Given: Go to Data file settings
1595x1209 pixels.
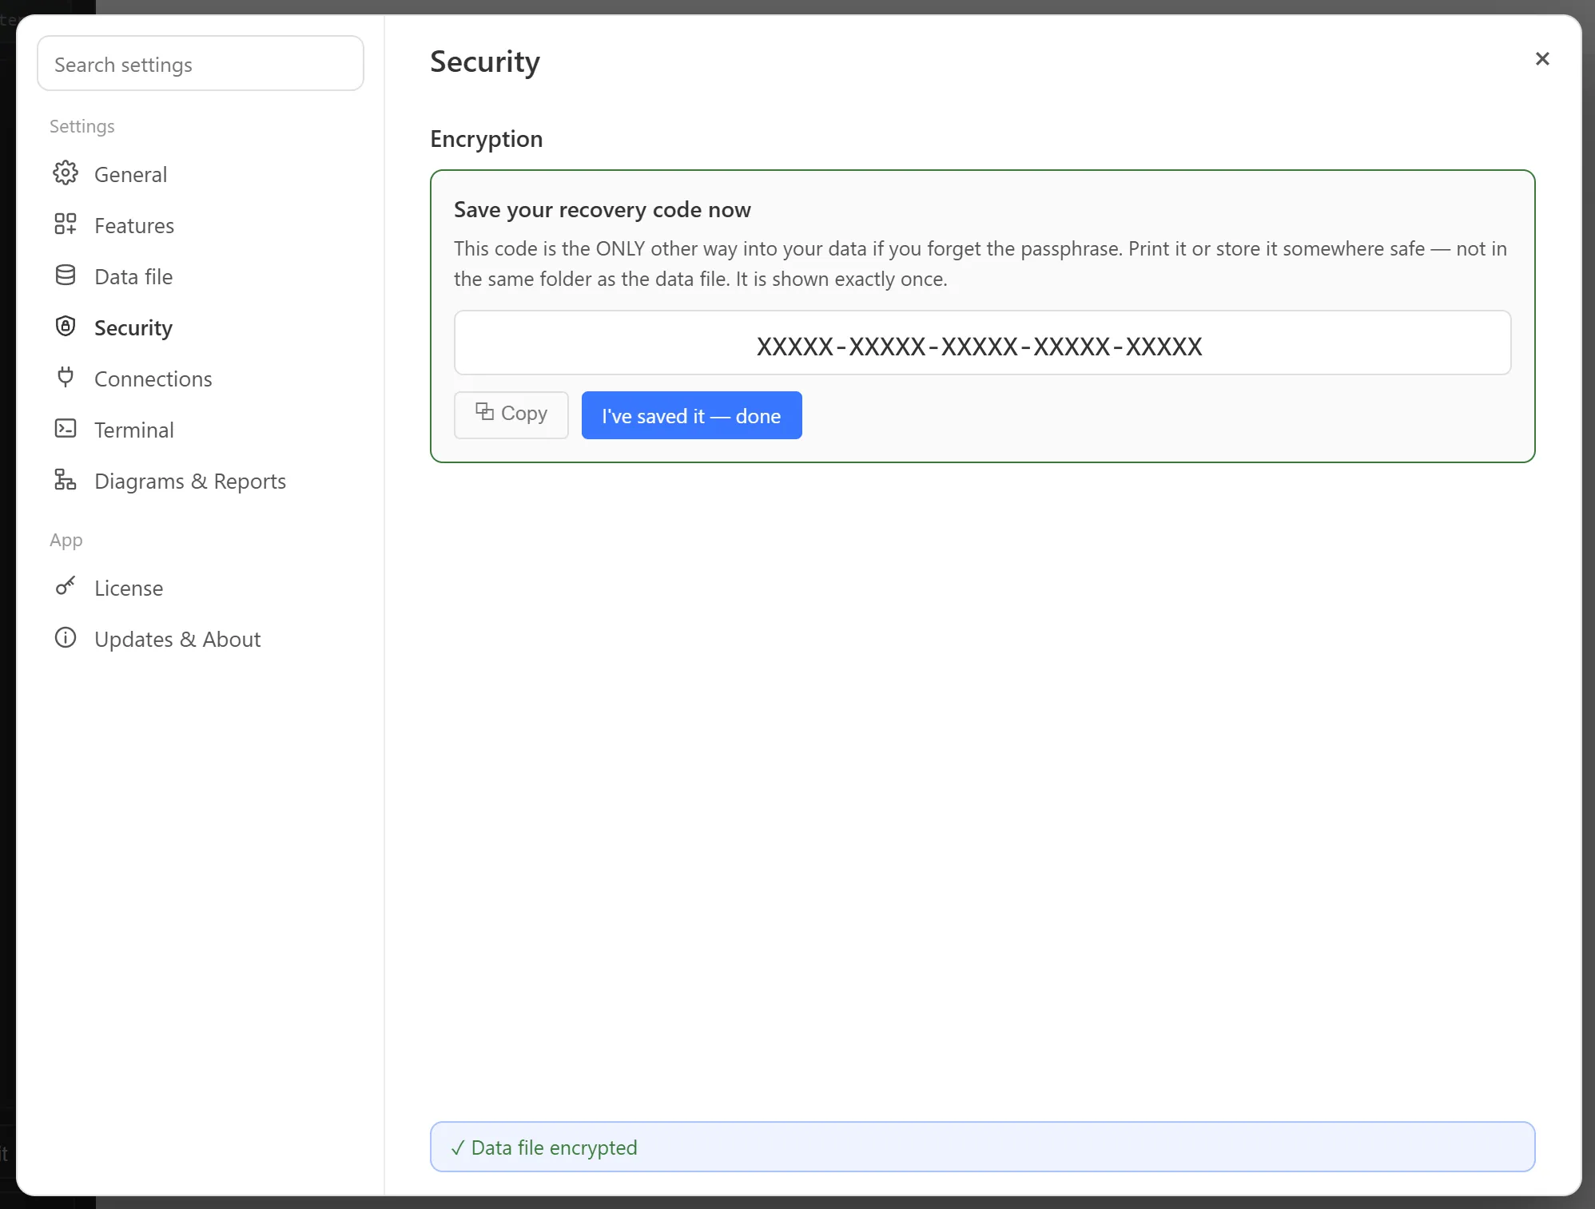Looking at the screenshot, I should point(200,276).
